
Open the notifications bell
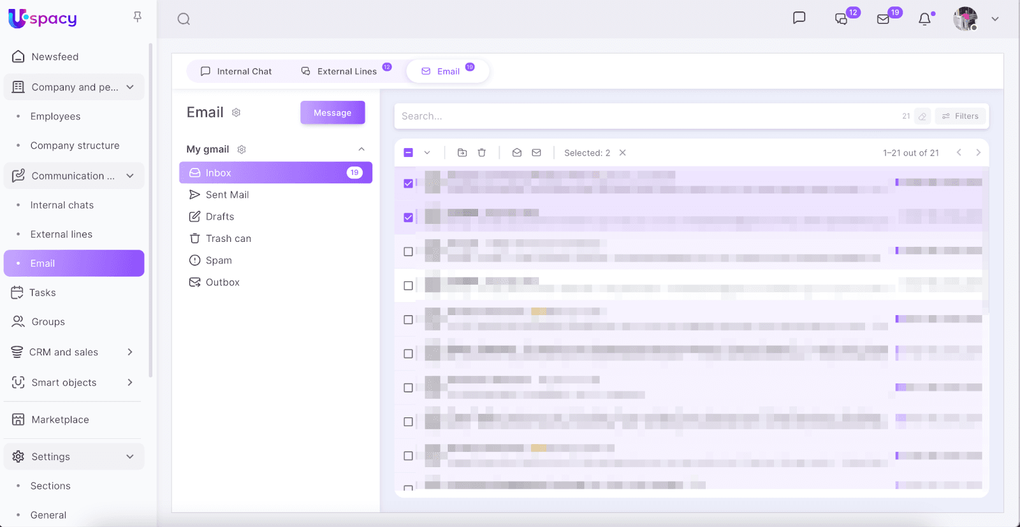coord(924,19)
